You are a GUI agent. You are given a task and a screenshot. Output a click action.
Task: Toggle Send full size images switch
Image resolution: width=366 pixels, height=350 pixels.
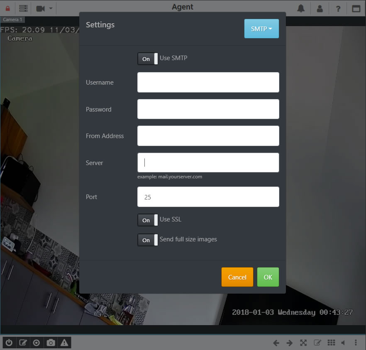pos(148,240)
